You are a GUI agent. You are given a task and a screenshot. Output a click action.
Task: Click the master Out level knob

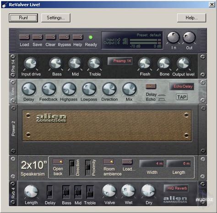coord(189,37)
